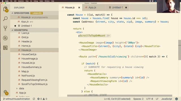Click the 1 UNSAVED badge
The height and width of the screenshot is (101, 181).
36,13
